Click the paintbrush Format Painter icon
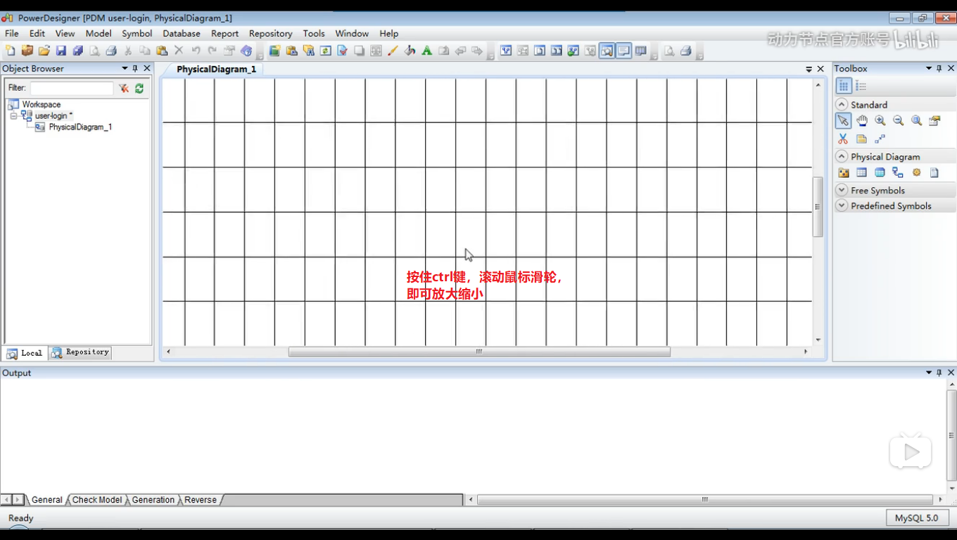The height and width of the screenshot is (540, 957). point(393,51)
